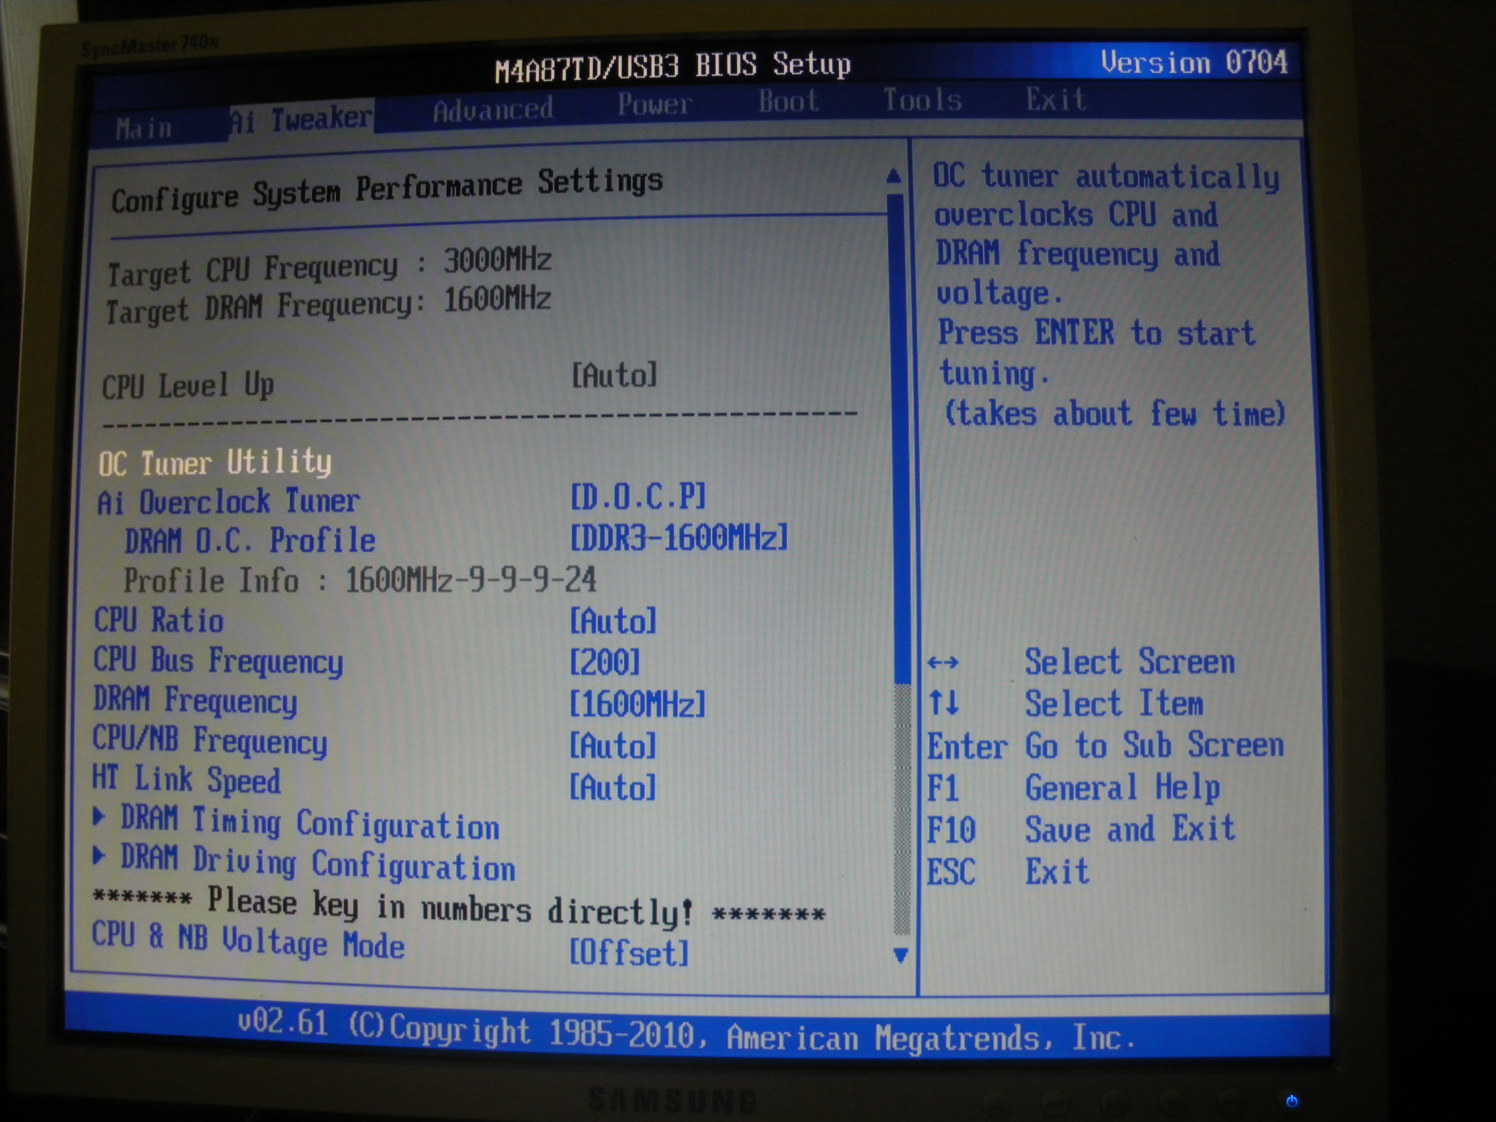The height and width of the screenshot is (1122, 1496).
Task: Select CPU Bus Frequency 200 field
Action: point(604,662)
